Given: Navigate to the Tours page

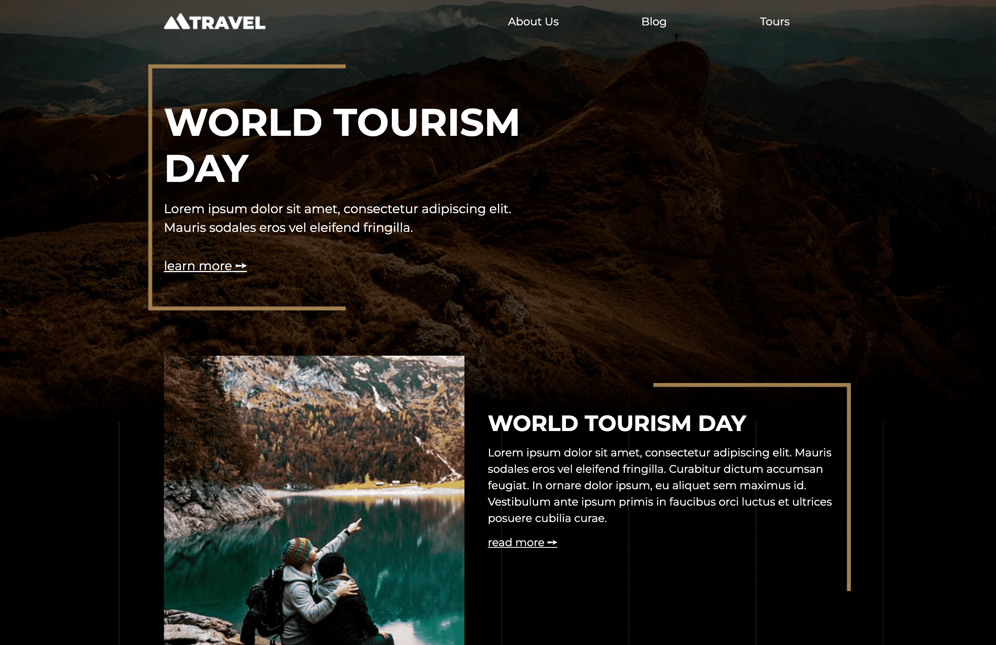Looking at the screenshot, I should tap(775, 21).
